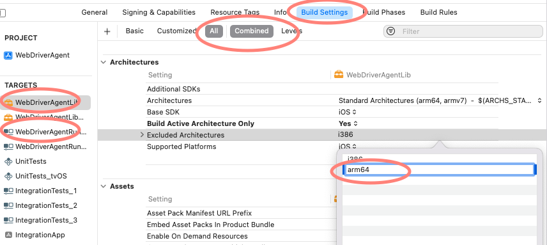Focus the Filter search field
Image resolution: width=547 pixels, height=245 pixels.
pyautogui.click(x=463, y=31)
